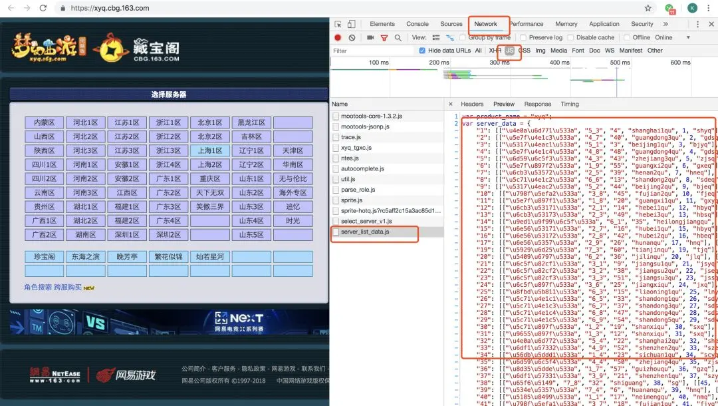
Task: Click the NeXT esports banner
Action: coord(168,322)
